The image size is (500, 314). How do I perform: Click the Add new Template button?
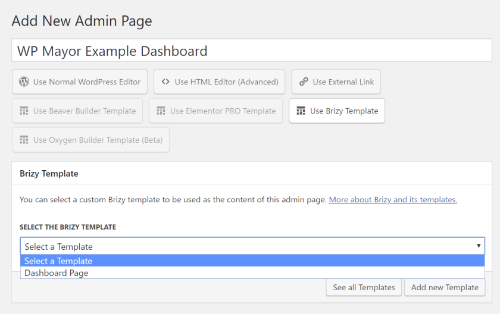pos(445,288)
